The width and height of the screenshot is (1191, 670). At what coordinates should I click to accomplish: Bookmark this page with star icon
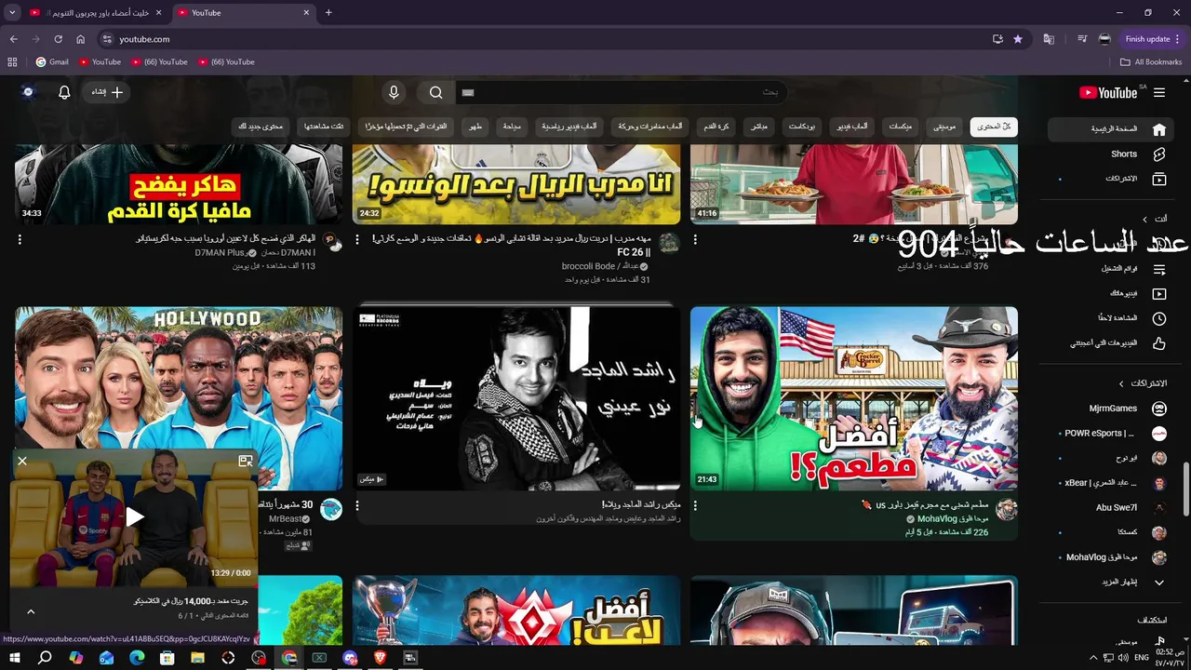[x=1018, y=39]
